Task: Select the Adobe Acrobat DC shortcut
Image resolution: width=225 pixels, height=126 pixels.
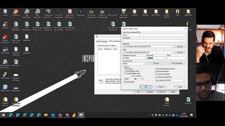Action: (5, 39)
